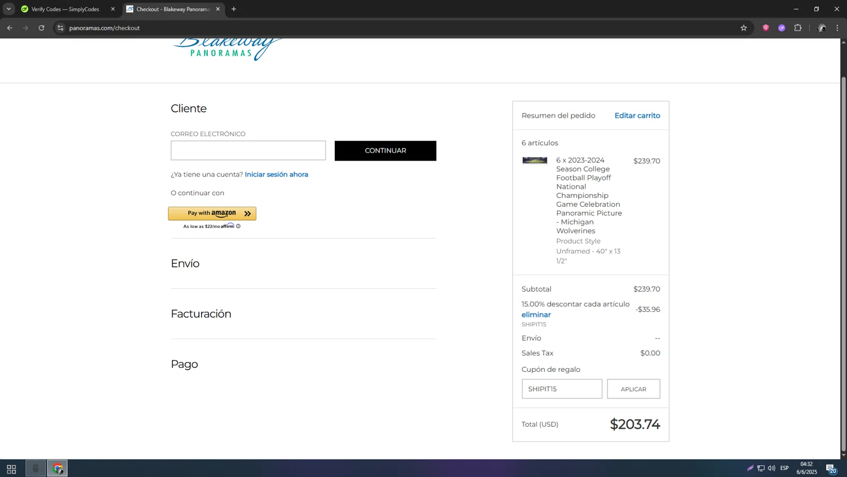Viewport: 847px width, 477px height.
Task: Reload the checkout page
Action: (41, 28)
